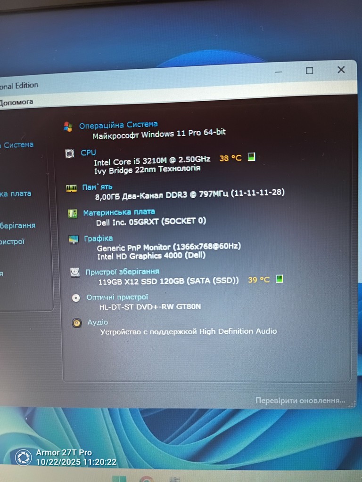Image resolution: width=362 pixels, height=482 pixels.
Task: Click the CPU temperature indicator icon next to 38 °C
Action: tap(252, 157)
